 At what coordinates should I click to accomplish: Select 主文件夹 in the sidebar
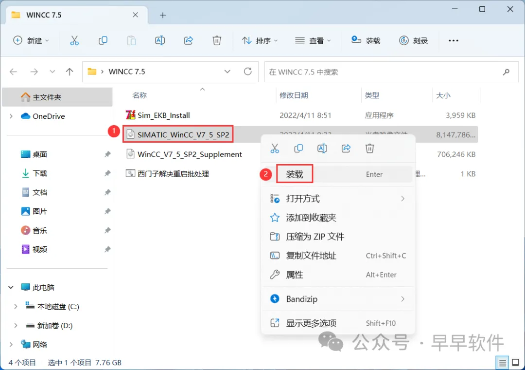click(57, 97)
